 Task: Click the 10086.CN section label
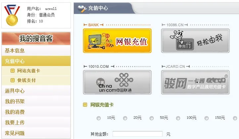(x=175, y=25)
